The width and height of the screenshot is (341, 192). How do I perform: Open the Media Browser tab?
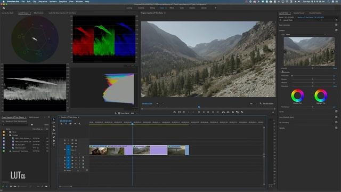click(x=34, y=117)
